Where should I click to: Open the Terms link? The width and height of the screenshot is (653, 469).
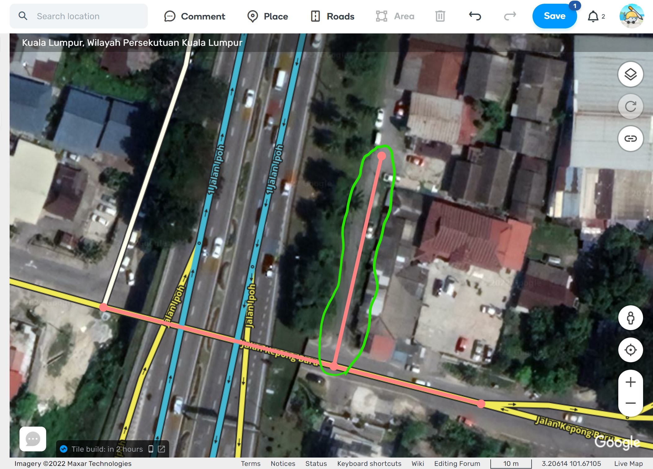[x=251, y=463]
